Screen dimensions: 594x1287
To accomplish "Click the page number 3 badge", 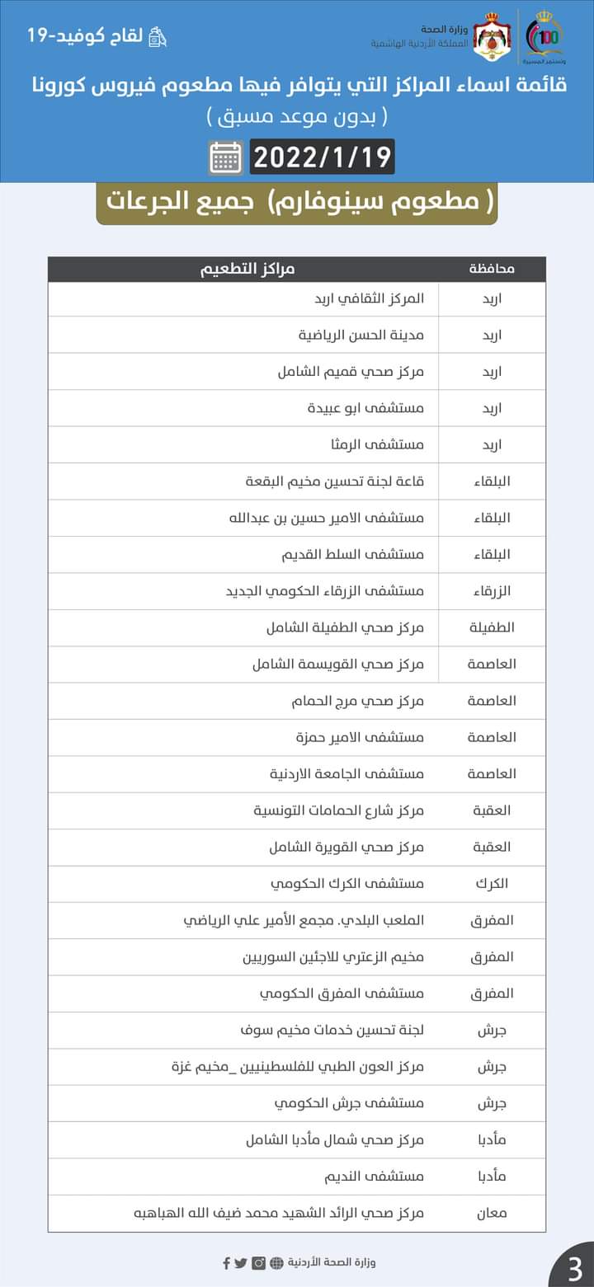I will [x=575, y=1267].
